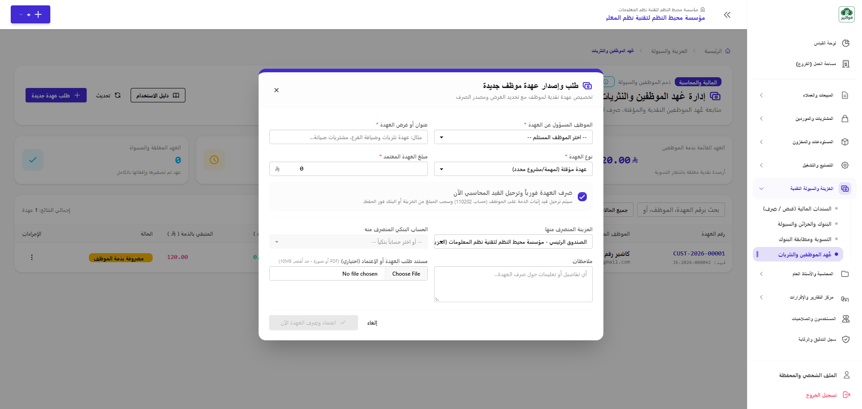Image resolution: width=862 pixels, height=409 pixels.
Task: Click the custody title input field
Action: [348, 137]
